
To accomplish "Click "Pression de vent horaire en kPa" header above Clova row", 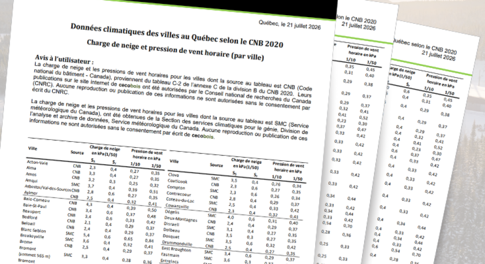I will [288, 167].
